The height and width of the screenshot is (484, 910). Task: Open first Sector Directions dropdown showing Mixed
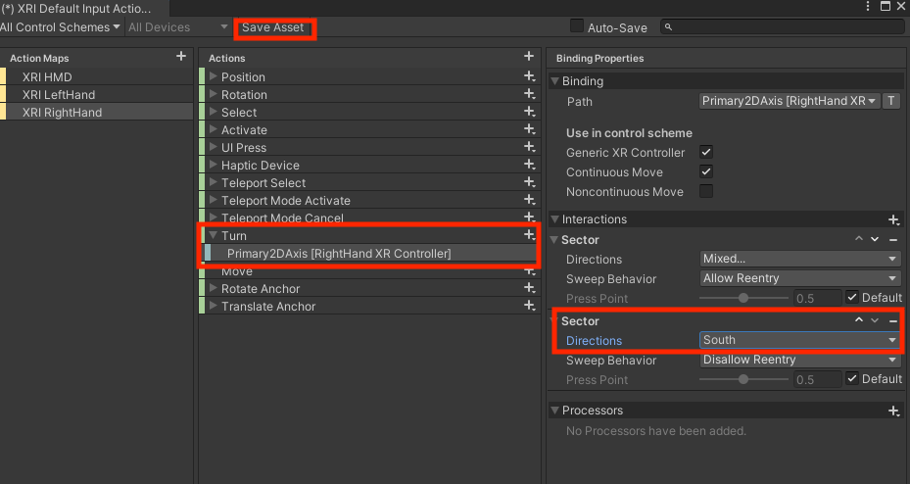[799, 259]
